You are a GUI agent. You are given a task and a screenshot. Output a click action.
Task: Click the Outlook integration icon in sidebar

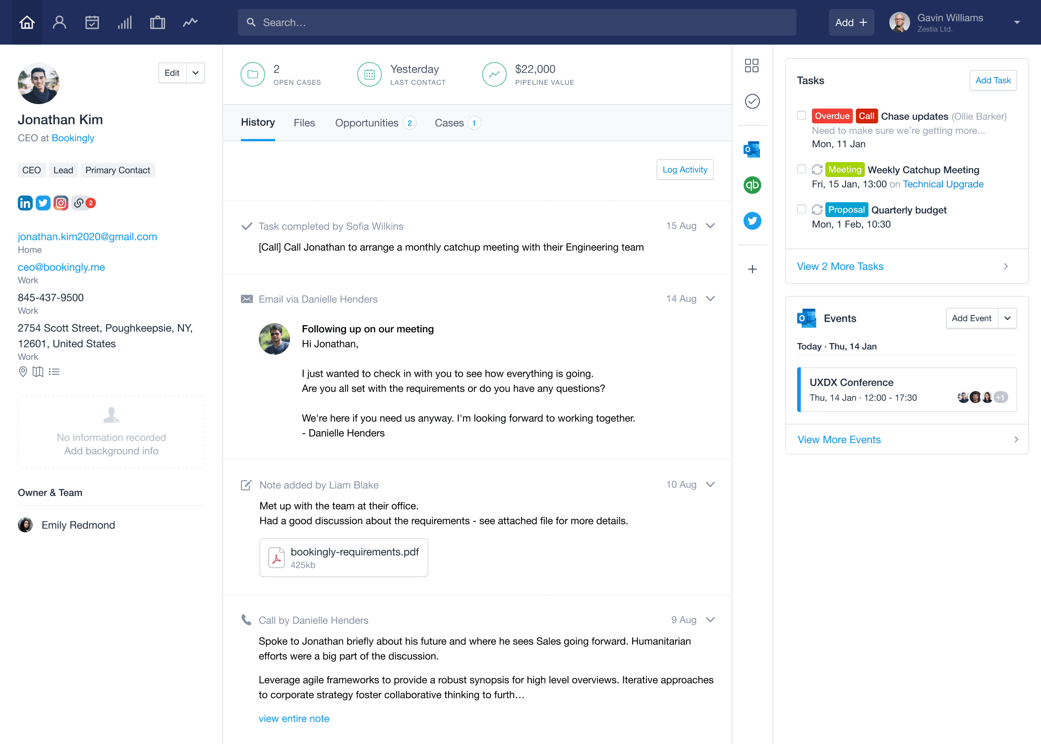click(x=752, y=150)
